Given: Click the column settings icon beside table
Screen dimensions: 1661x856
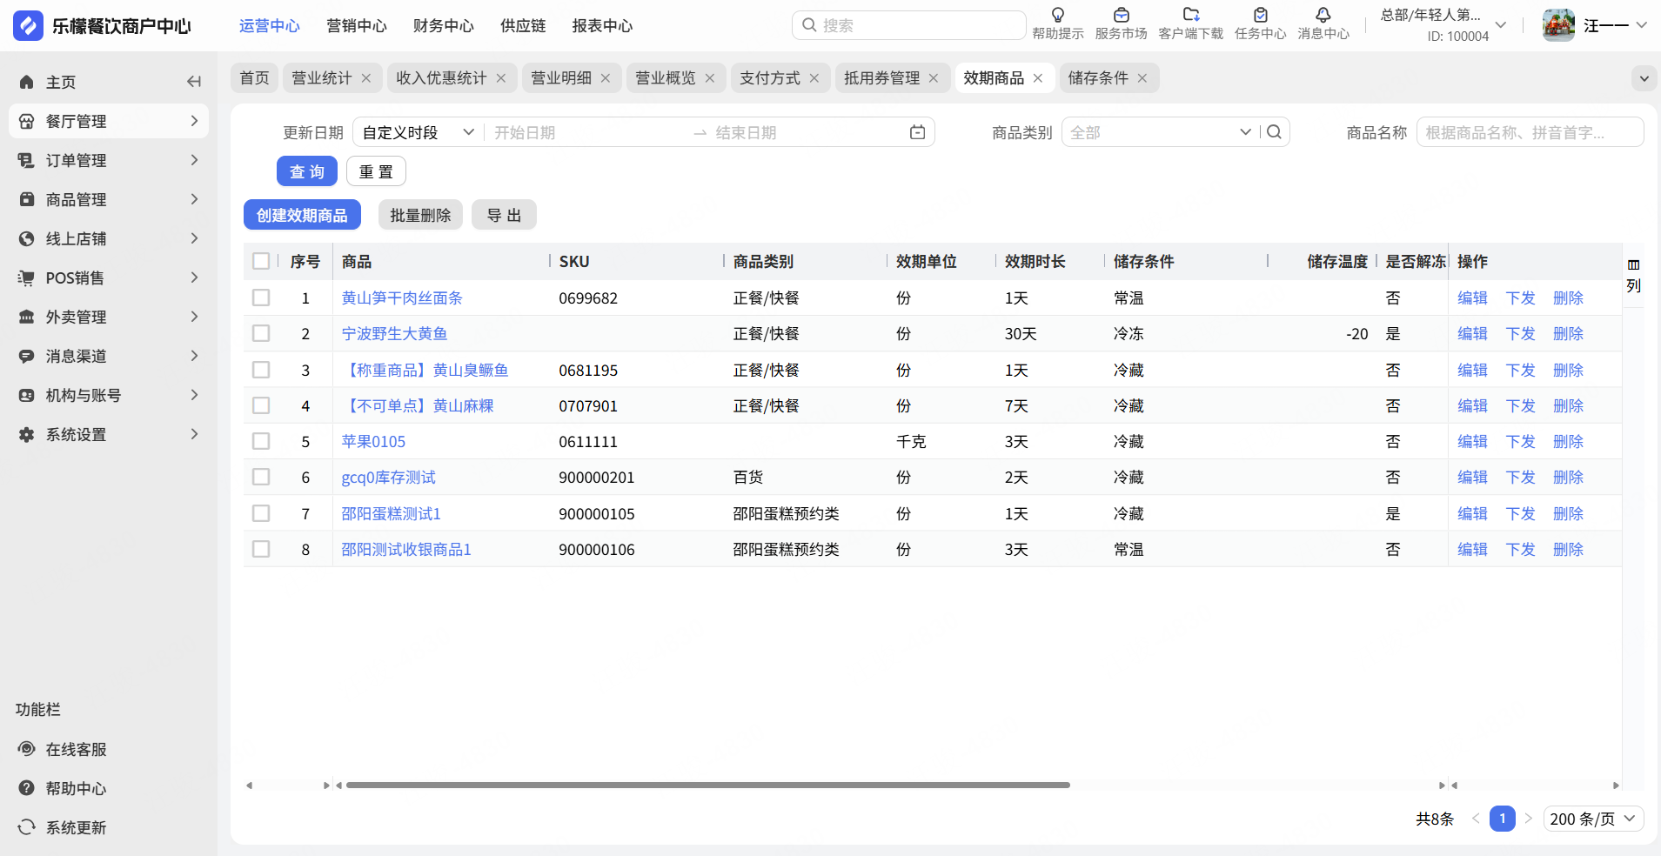Looking at the screenshot, I should point(1633,265).
